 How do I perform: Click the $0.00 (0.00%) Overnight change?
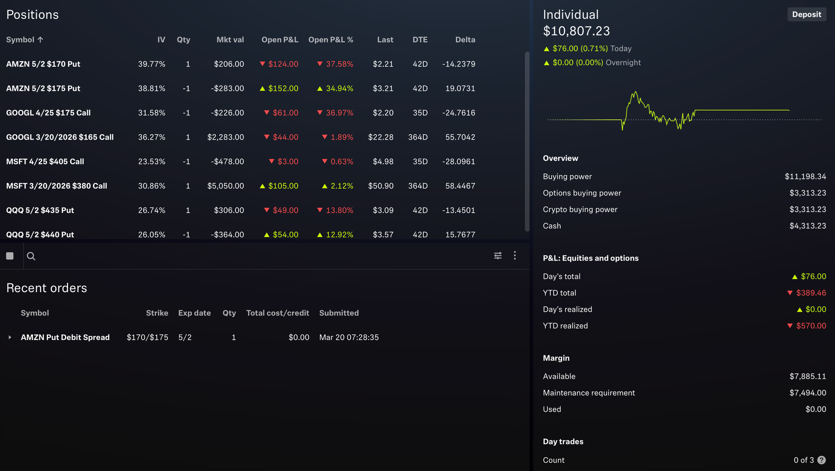tap(592, 63)
